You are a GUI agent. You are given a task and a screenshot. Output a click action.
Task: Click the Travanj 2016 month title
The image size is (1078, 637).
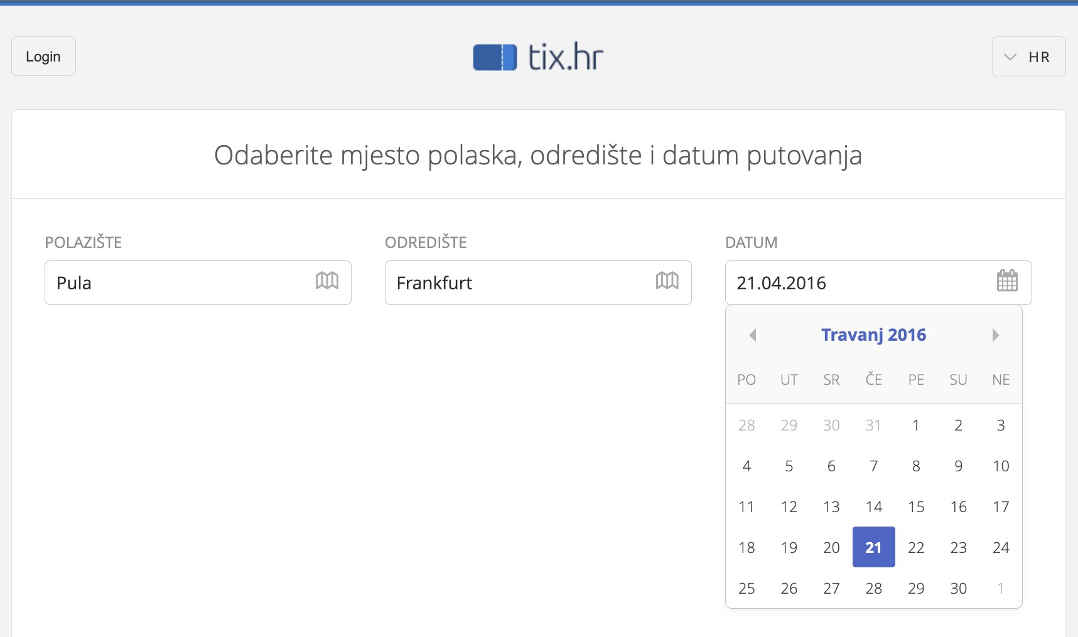[x=874, y=335]
